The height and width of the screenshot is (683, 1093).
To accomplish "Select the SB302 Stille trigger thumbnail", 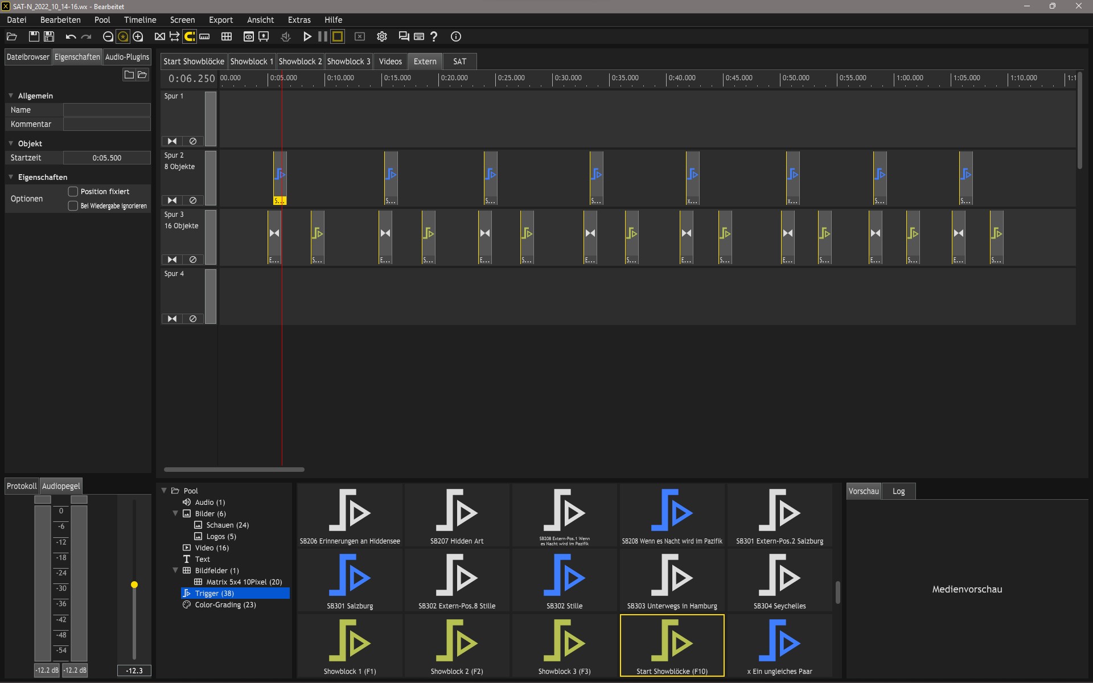I will pyautogui.click(x=564, y=581).
